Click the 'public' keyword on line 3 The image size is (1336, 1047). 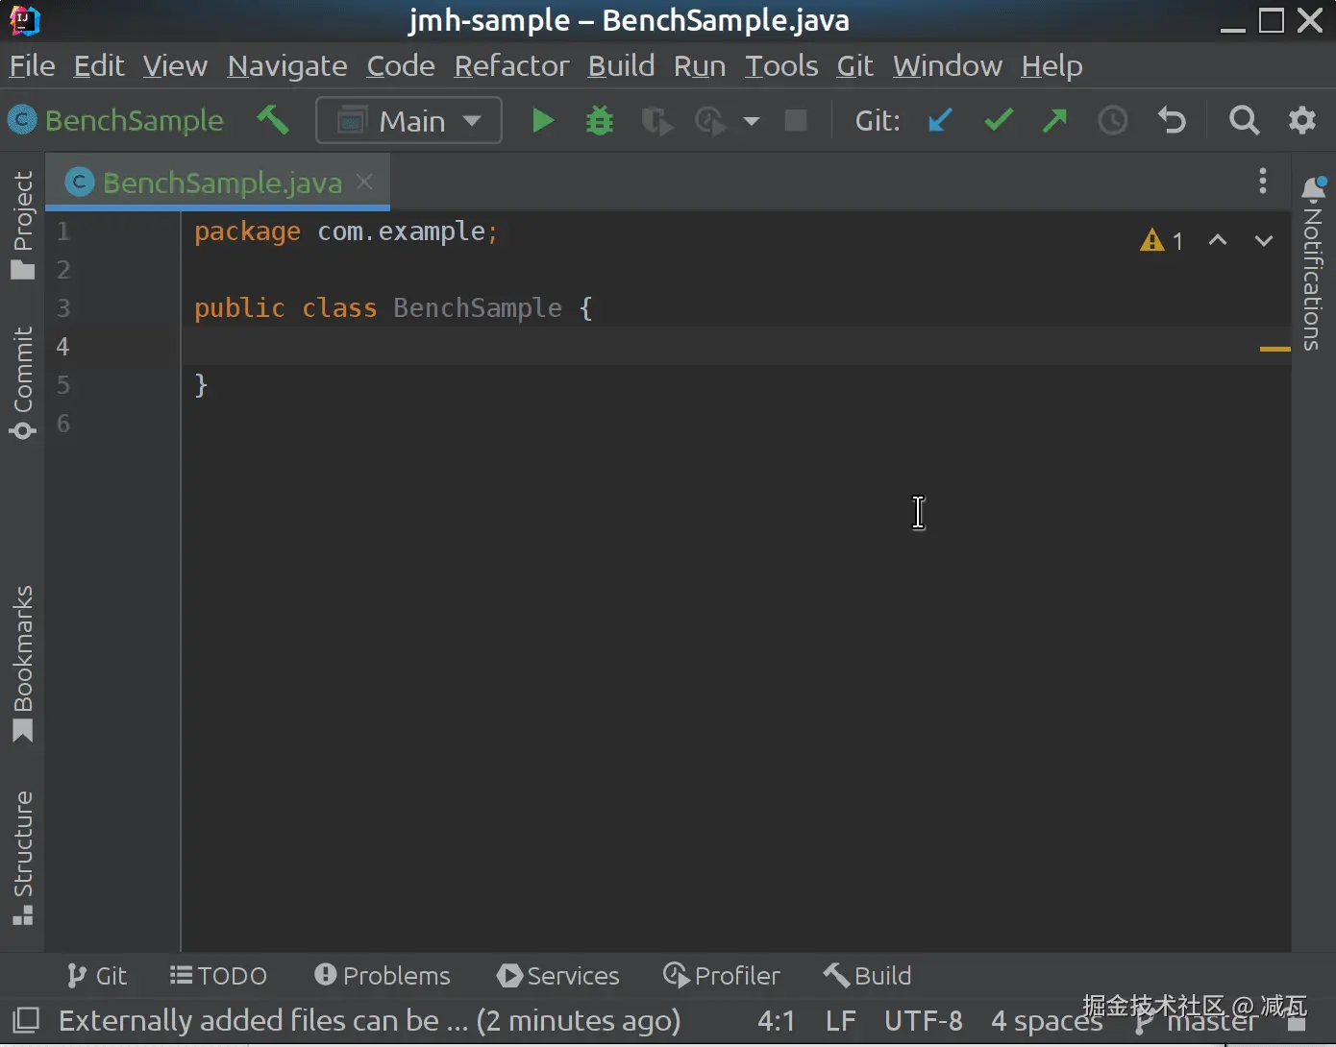click(x=239, y=308)
